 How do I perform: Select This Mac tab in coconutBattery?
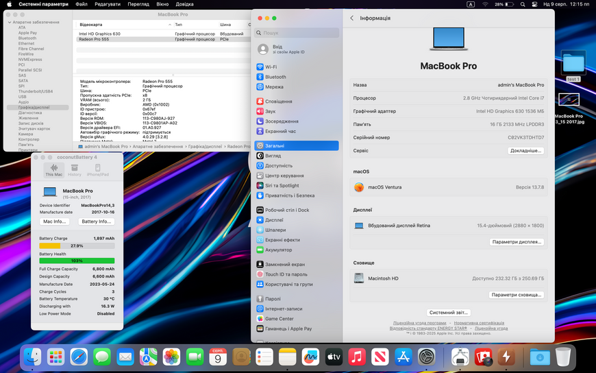click(54, 170)
